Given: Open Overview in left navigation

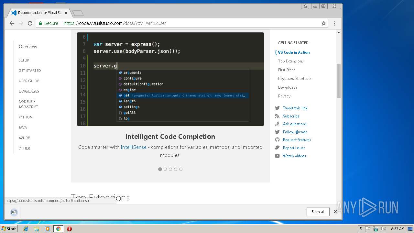Looking at the screenshot, I should coord(28,47).
